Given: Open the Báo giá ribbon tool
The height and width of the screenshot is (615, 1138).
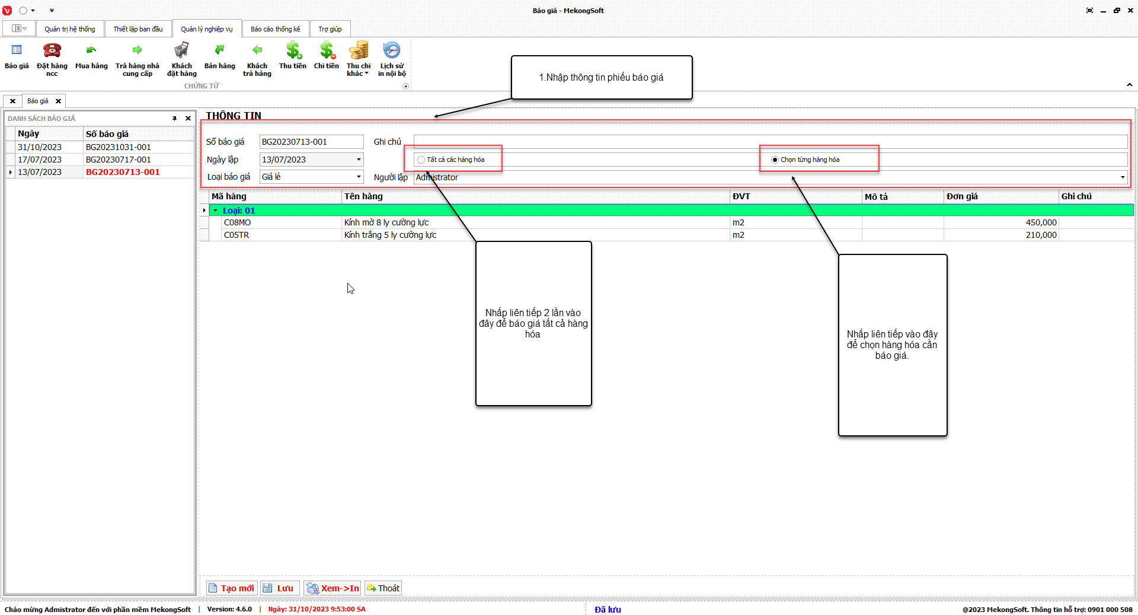Looking at the screenshot, I should [x=17, y=57].
